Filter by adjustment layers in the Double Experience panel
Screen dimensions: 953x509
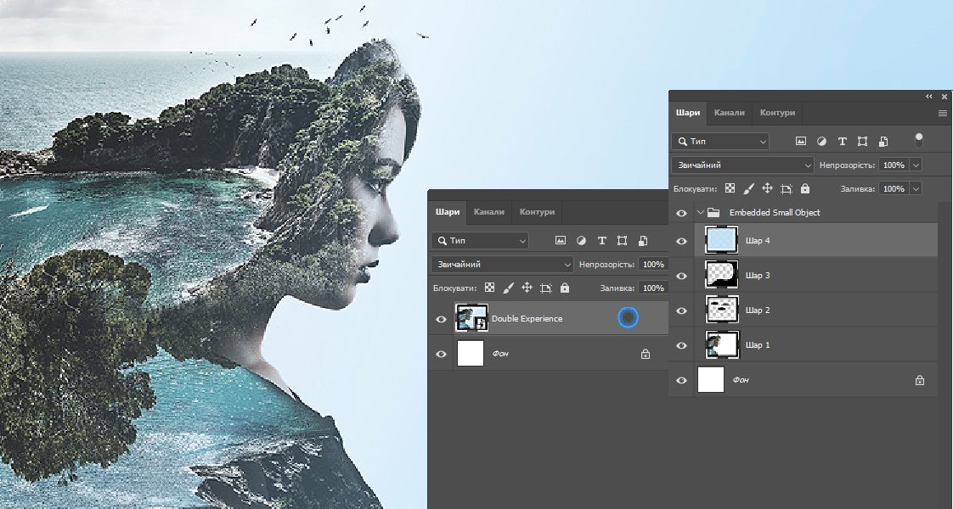[581, 241]
